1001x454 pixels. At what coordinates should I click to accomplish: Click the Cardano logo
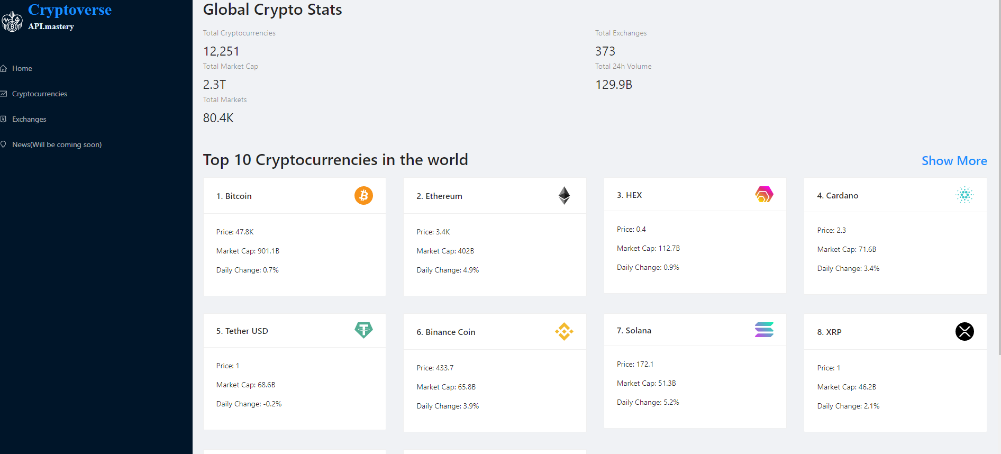pos(964,195)
